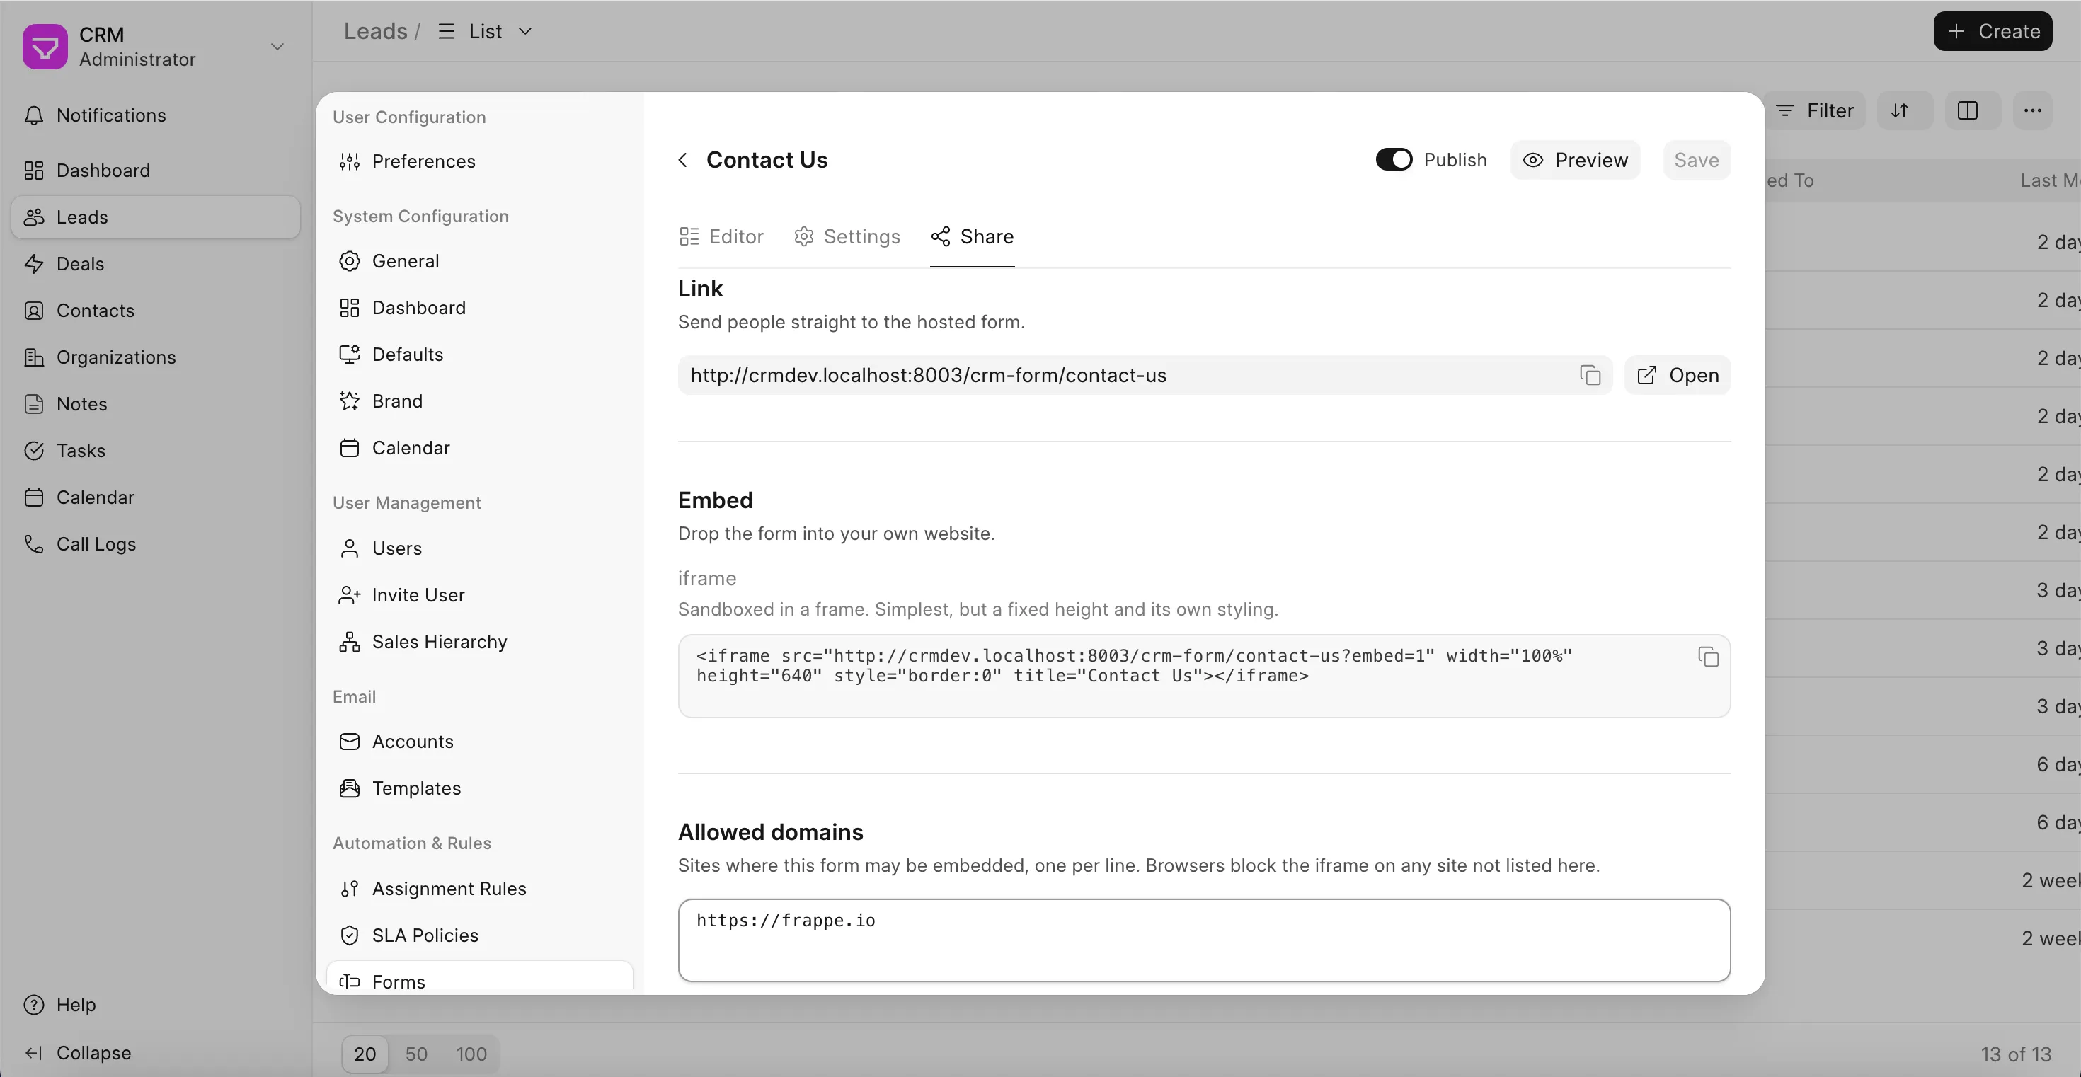This screenshot has width=2081, height=1077.
Task: Go to Dashboard in main sidebar
Action: [155, 171]
